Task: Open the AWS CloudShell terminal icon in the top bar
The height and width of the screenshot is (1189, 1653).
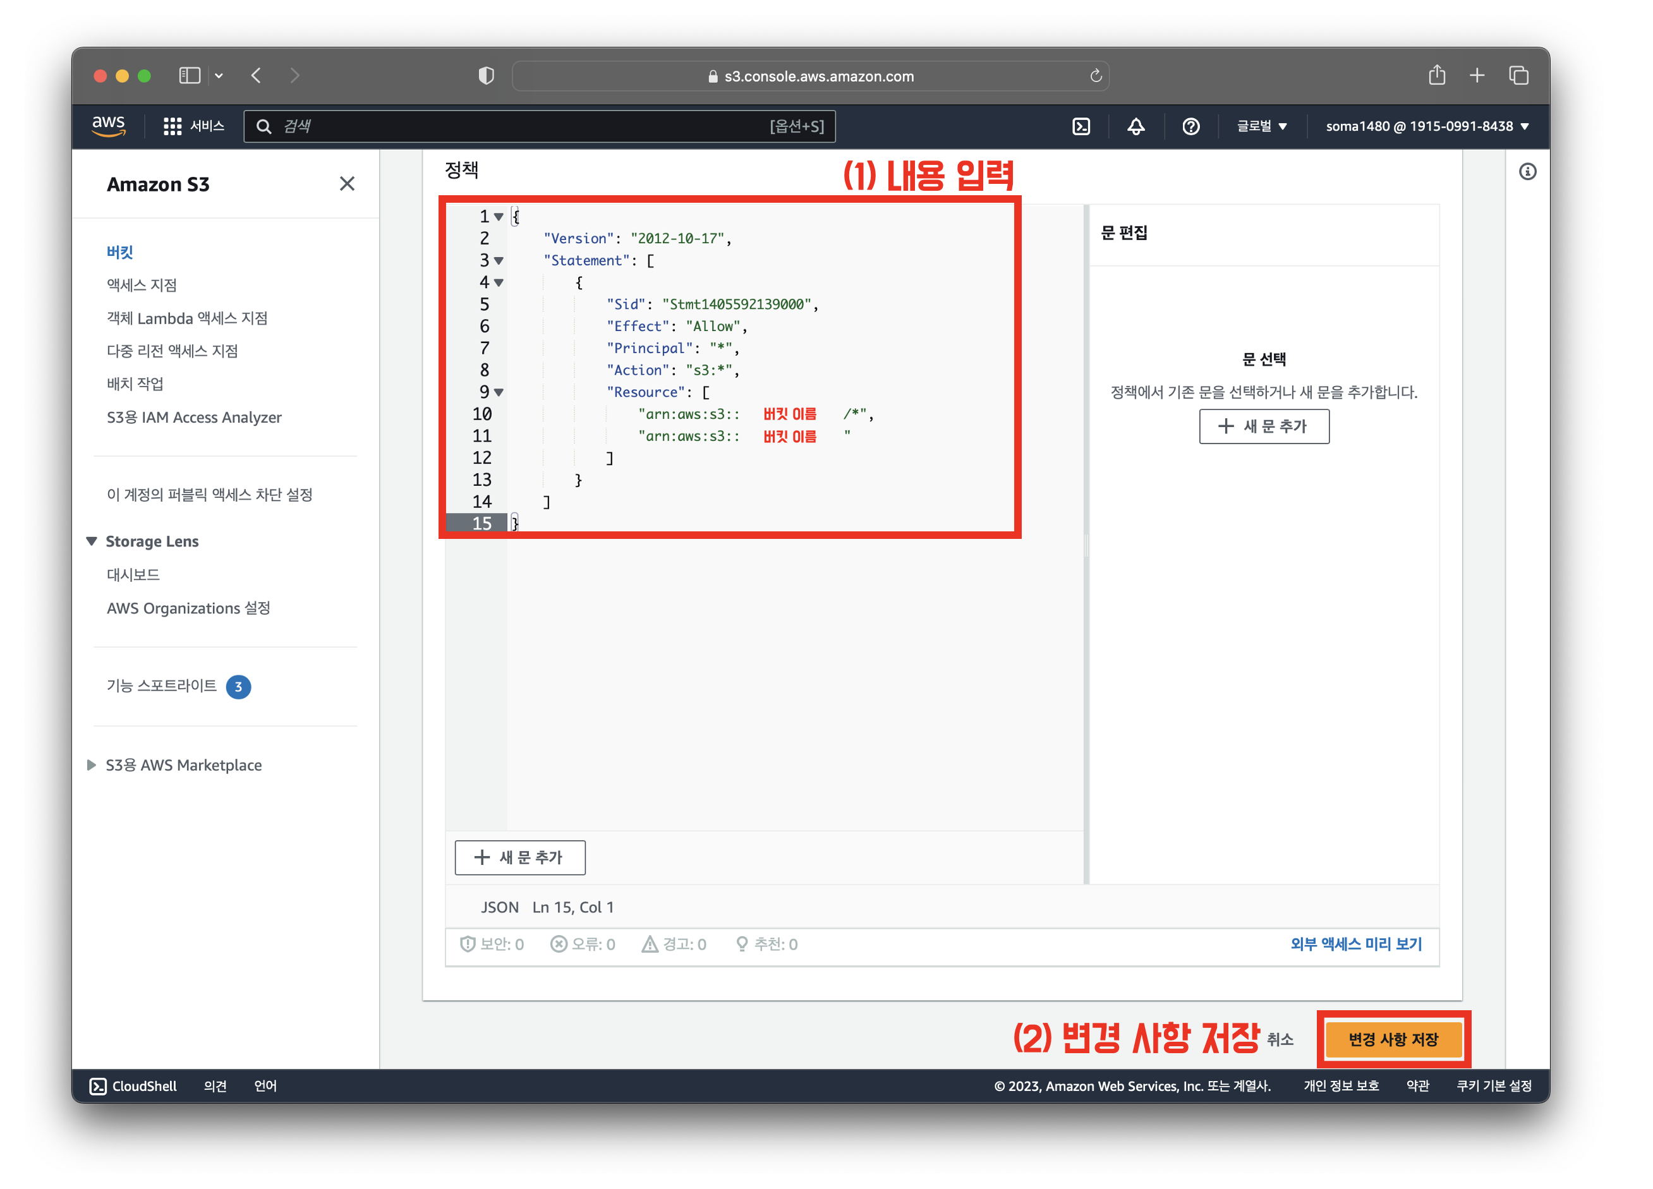Action: [1081, 127]
